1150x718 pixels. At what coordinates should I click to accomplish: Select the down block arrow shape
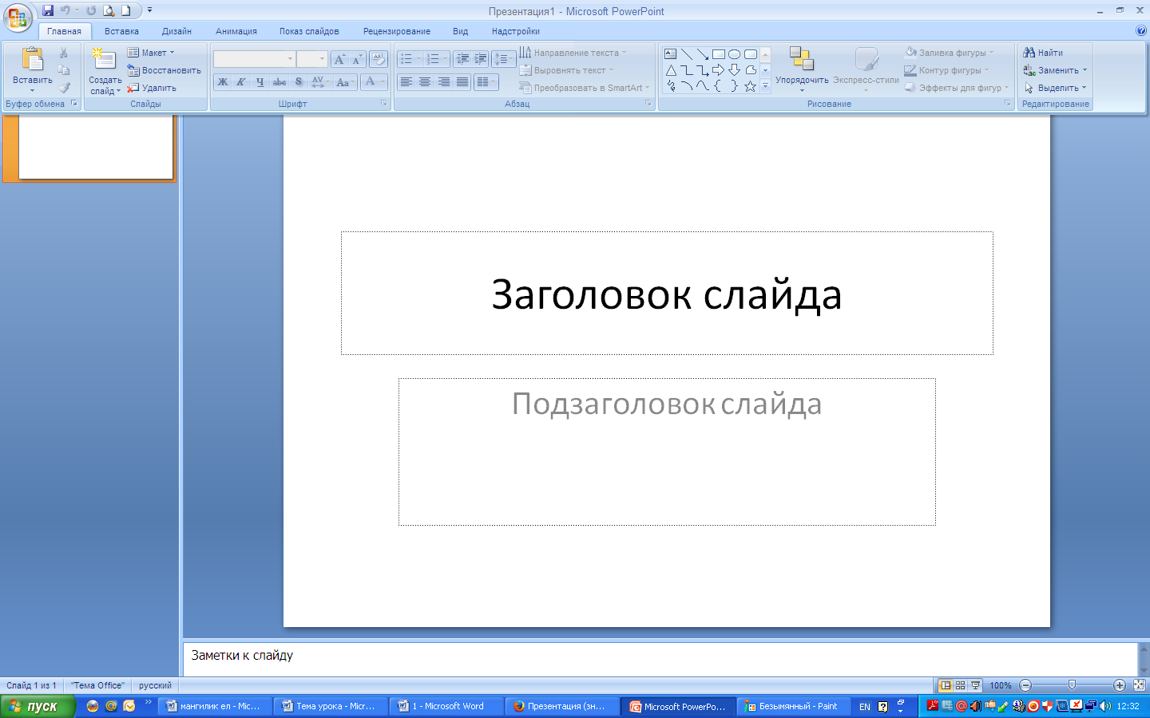pos(735,70)
